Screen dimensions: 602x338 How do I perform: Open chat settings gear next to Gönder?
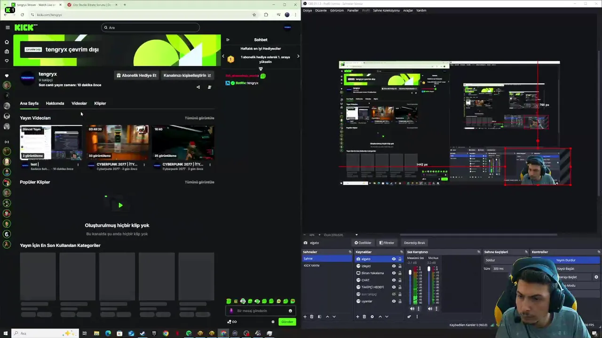[273, 322]
